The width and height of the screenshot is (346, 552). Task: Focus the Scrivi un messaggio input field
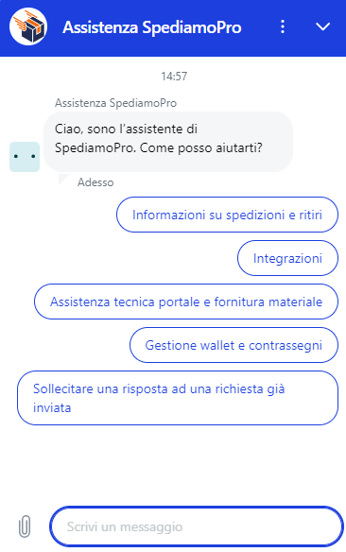[197, 526]
